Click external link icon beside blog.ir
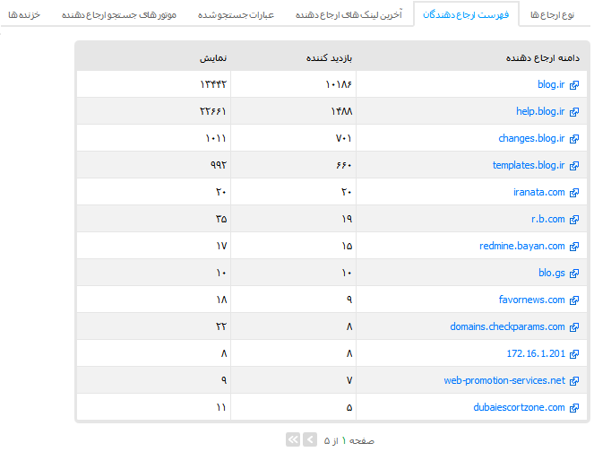 574,85
